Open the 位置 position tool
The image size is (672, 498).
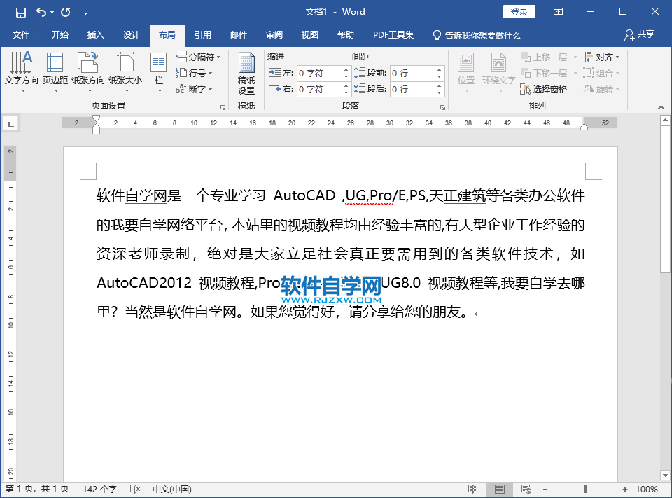(x=466, y=71)
